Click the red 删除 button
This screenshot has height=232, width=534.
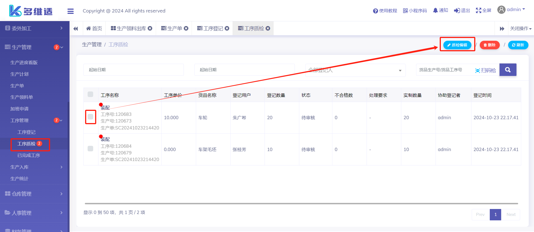tap(489, 45)
